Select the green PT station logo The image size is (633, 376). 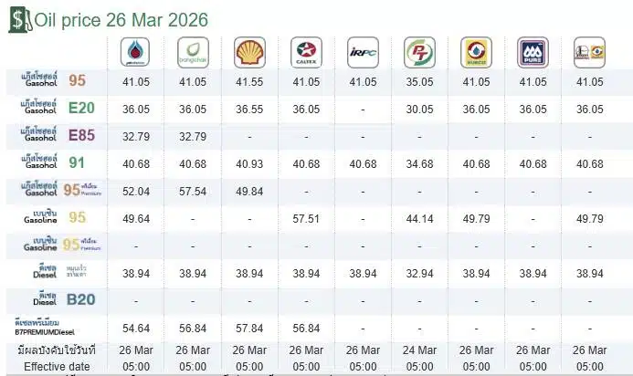click(x=419, y=53)
